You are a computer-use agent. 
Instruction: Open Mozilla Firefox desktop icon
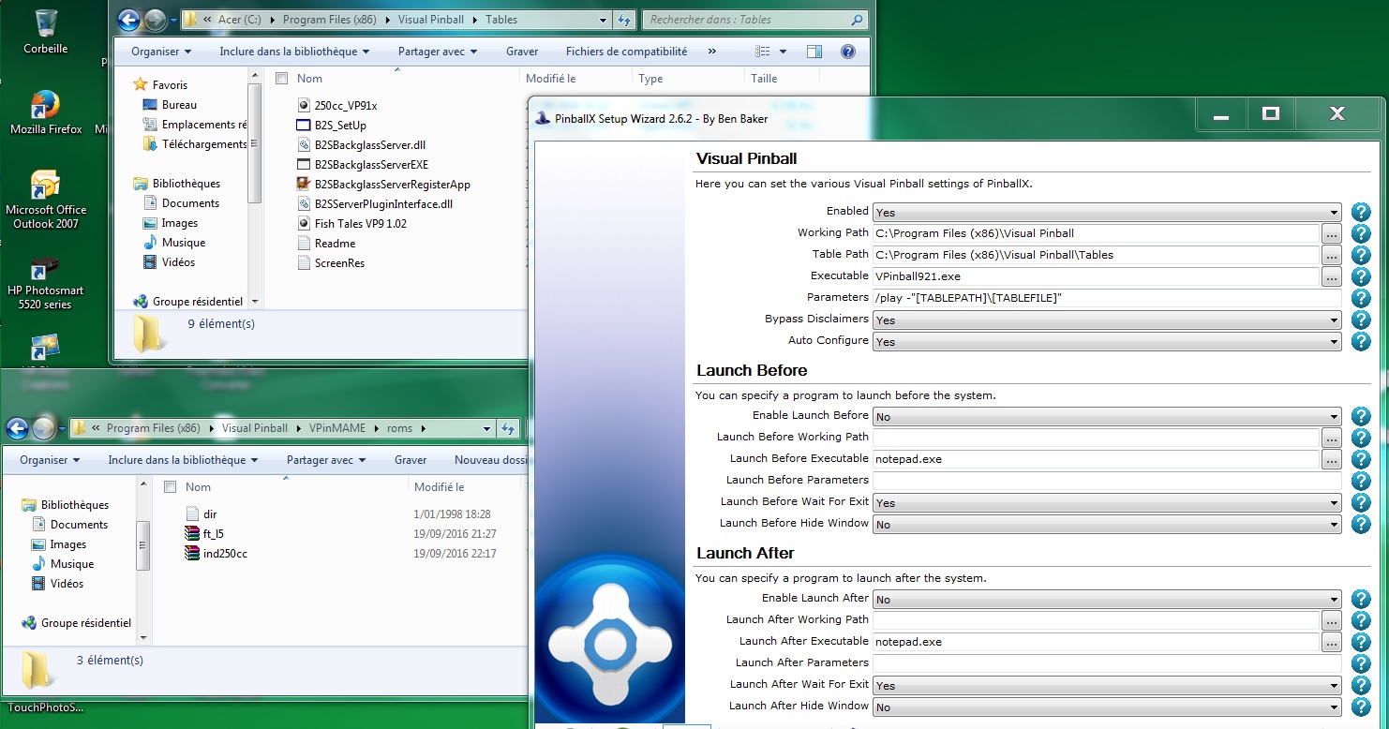tap(46, 112)
